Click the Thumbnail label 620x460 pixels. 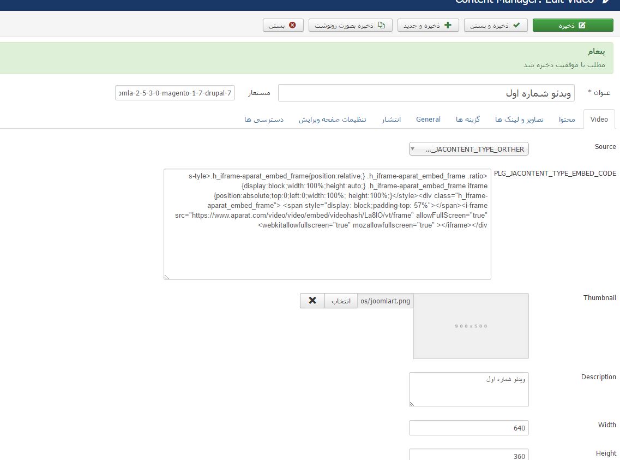point(599,298)
